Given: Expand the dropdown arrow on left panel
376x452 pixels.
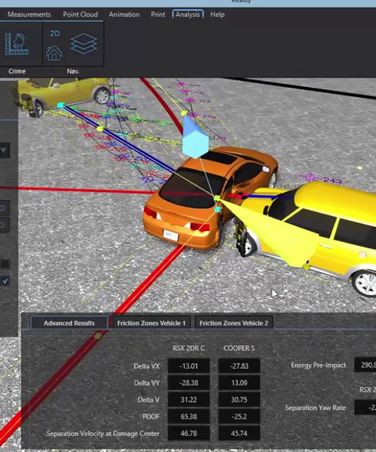Looking at the screenshot, I should [4, 151].
